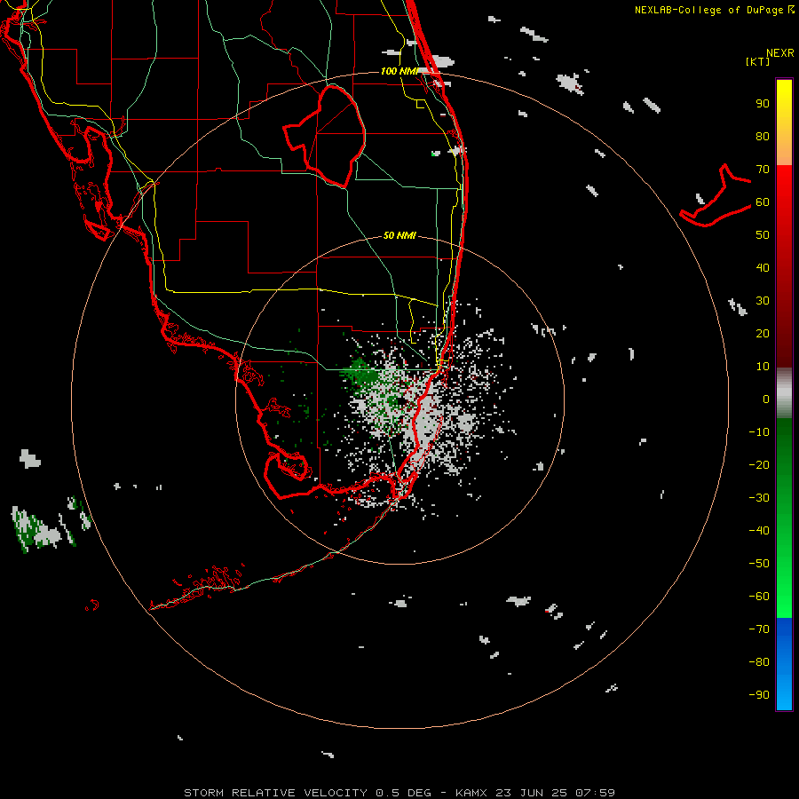The height and width of the screenshot is (799, 799).
Task: Click the -90 value on the velocity scale
Action: pyautogui.click(x=759, y=695)
